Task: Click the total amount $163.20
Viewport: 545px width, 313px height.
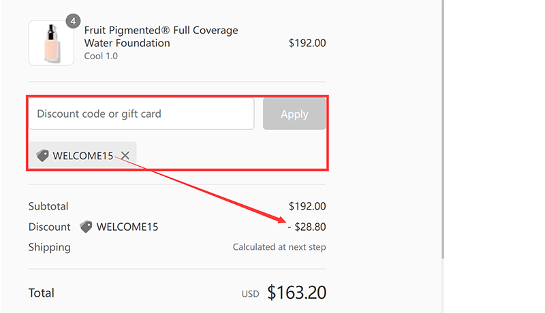Action: tap(296, 293)
